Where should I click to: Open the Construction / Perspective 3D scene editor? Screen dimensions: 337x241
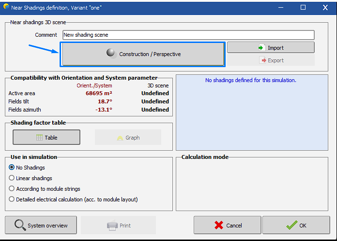[143, 54]
